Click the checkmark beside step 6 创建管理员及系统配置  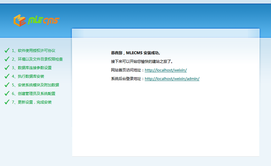pyautogui.click(x=7, y=94)
